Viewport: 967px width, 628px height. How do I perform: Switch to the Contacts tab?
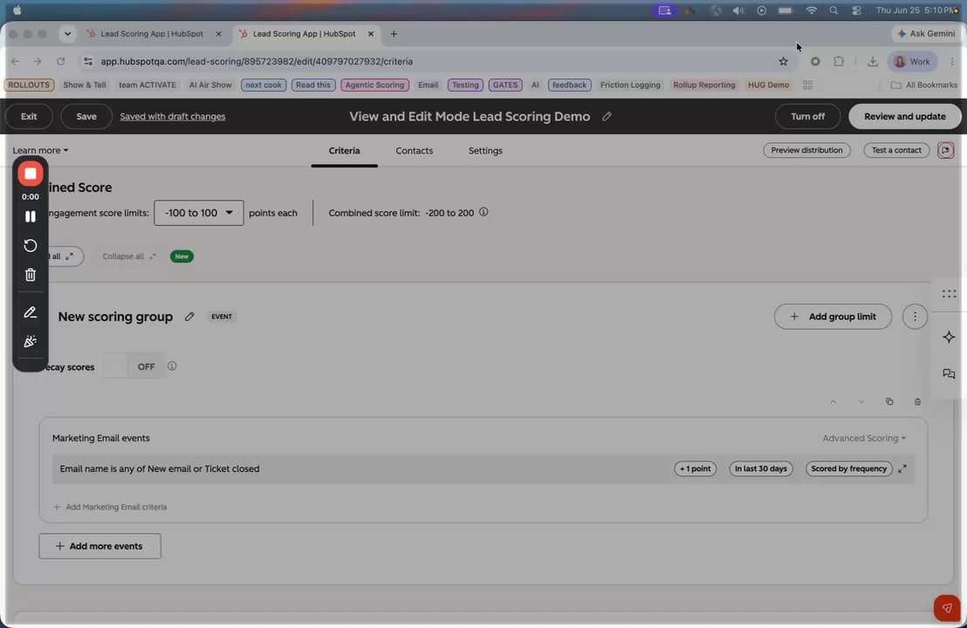[414, 150]
